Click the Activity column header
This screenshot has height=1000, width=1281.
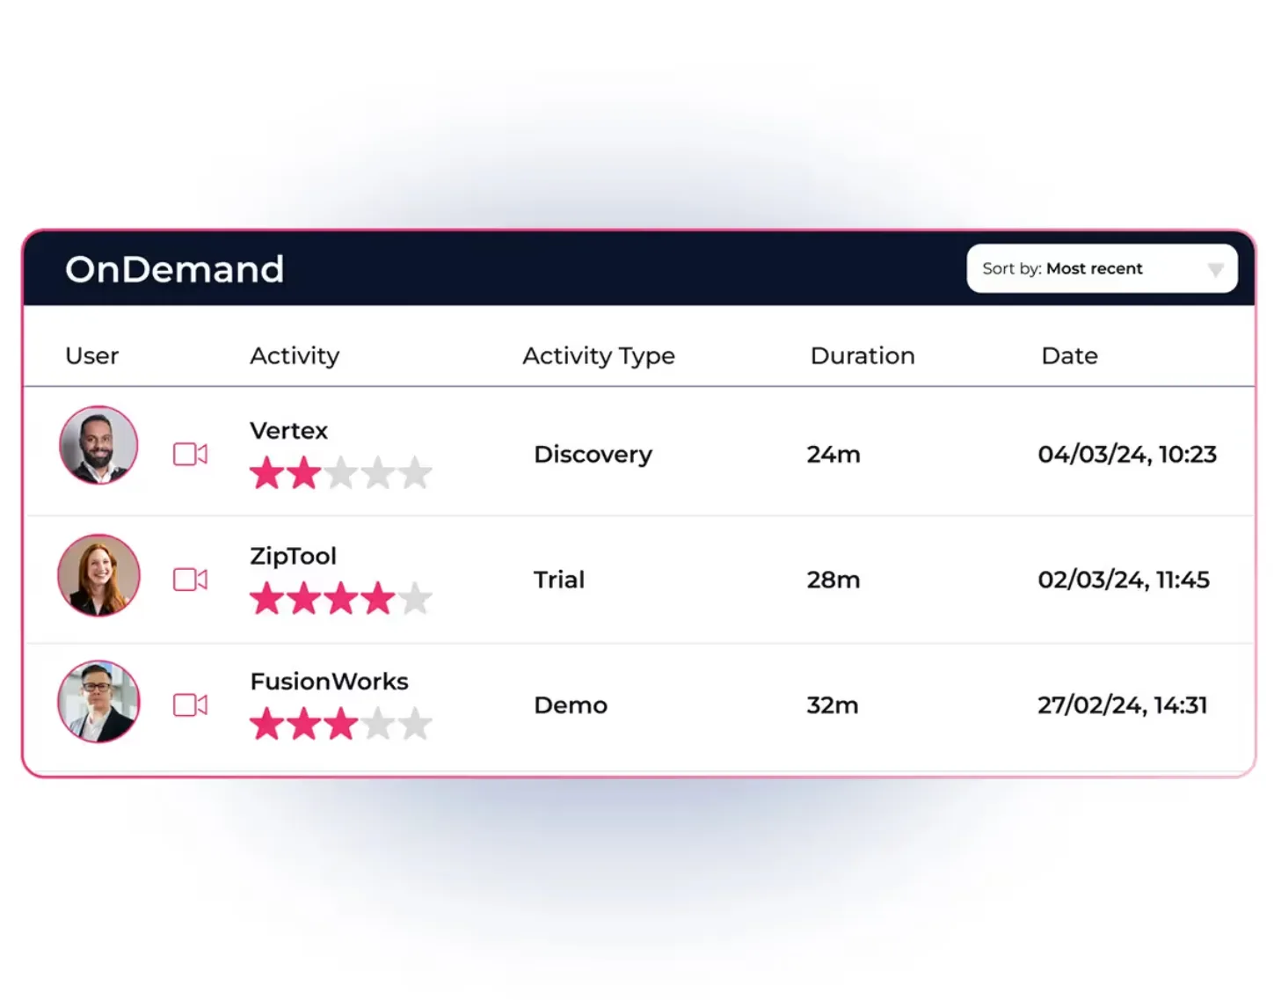295,355
